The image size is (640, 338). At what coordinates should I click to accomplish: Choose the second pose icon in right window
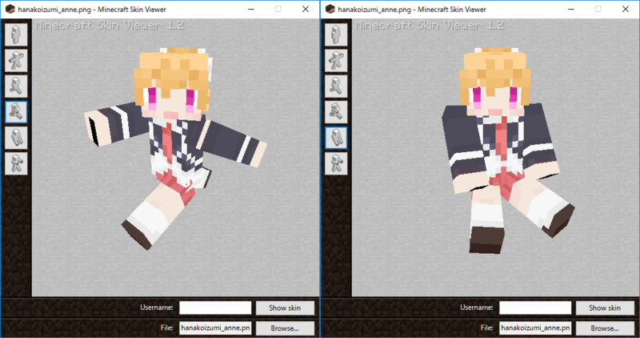[336, 61]
